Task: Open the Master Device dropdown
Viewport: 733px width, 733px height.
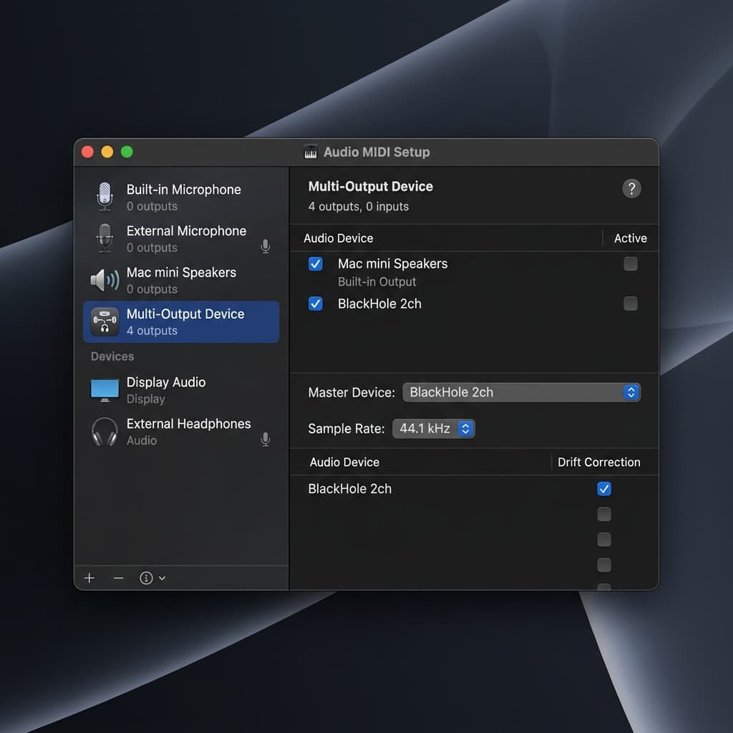Action: pos(521,392)
